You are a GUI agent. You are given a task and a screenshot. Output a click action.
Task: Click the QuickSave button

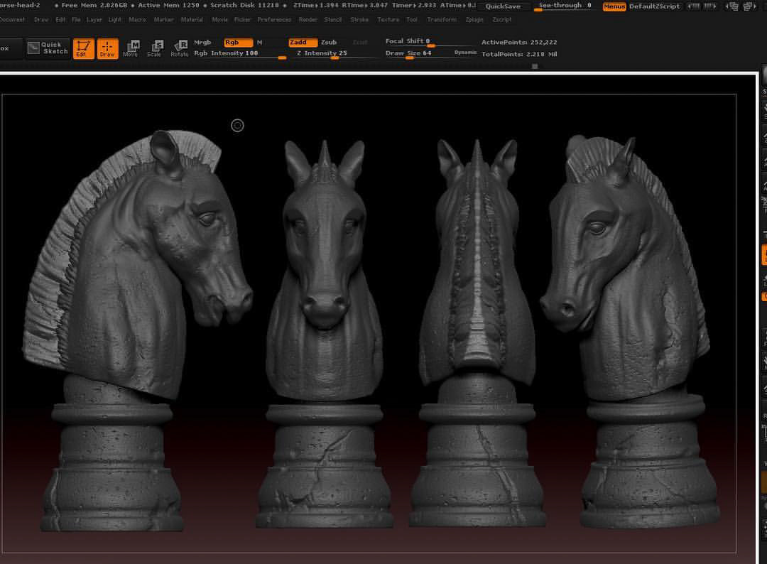(503, 6)
